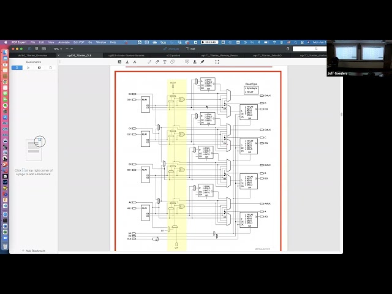Open the View menu
This screenshot has width=392, height=294.
click(x=51, y=42)
